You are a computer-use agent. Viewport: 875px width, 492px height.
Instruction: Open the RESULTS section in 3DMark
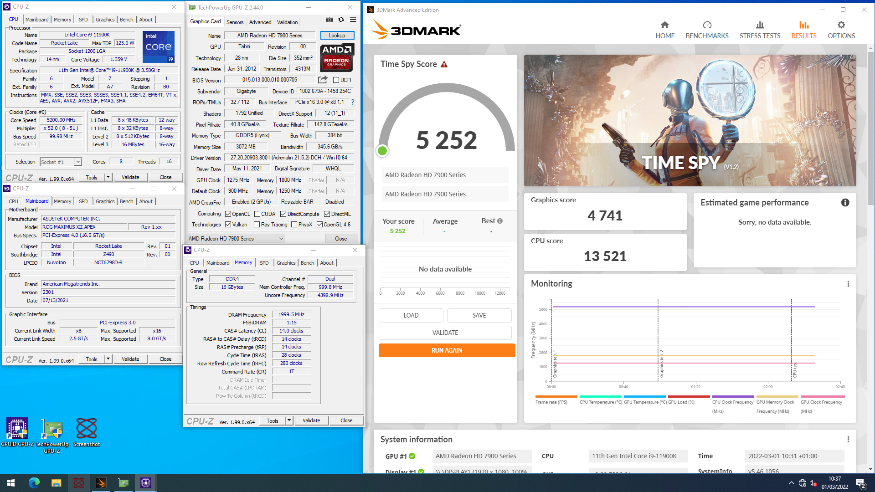pyautogui.click(x=803, y=30)
